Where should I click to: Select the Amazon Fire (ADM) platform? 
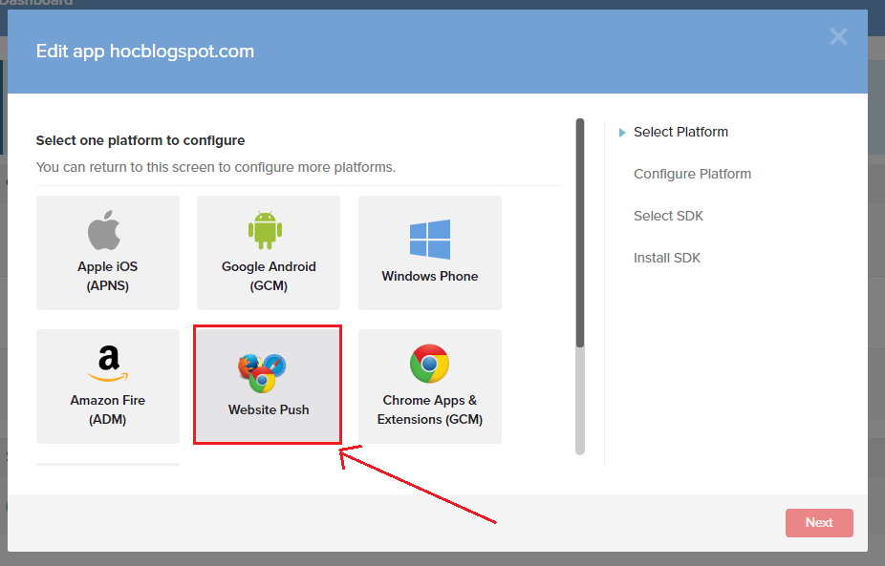coord(108,387)
